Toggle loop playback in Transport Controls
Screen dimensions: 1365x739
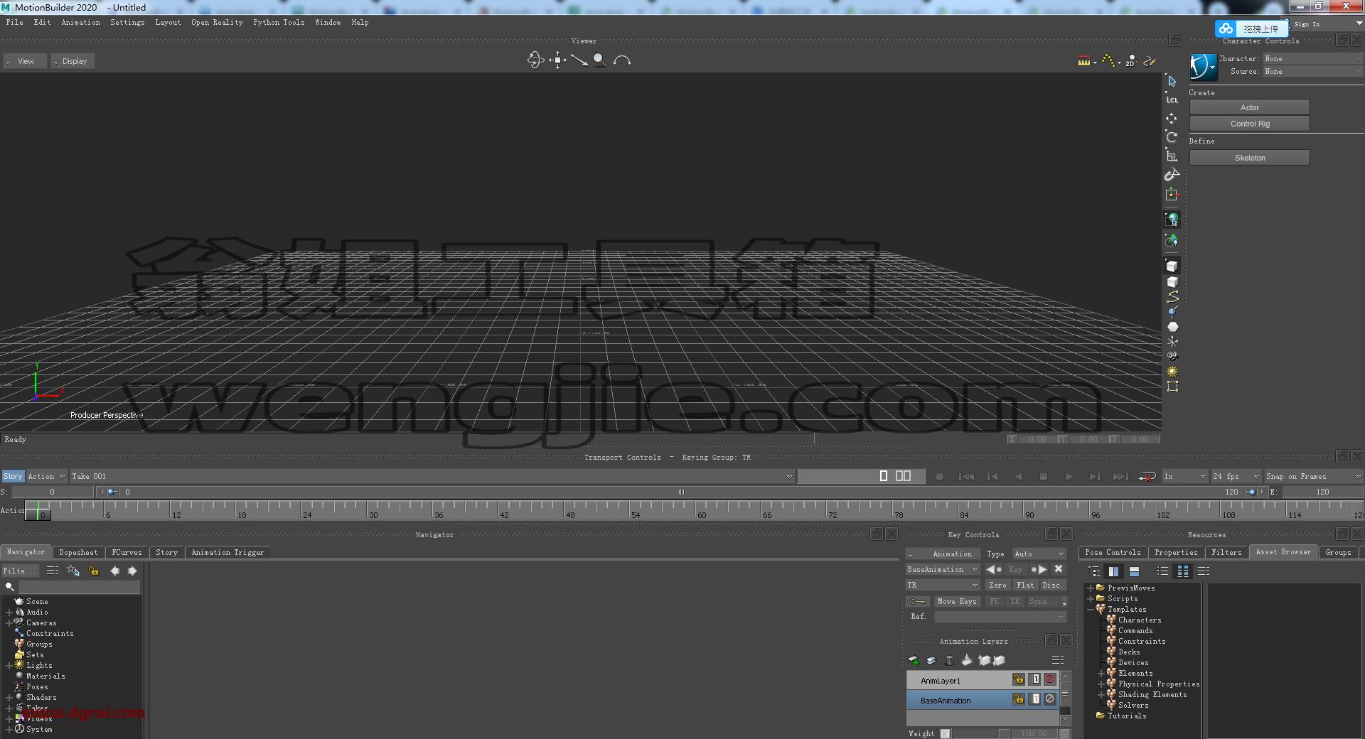[1147, 477]
